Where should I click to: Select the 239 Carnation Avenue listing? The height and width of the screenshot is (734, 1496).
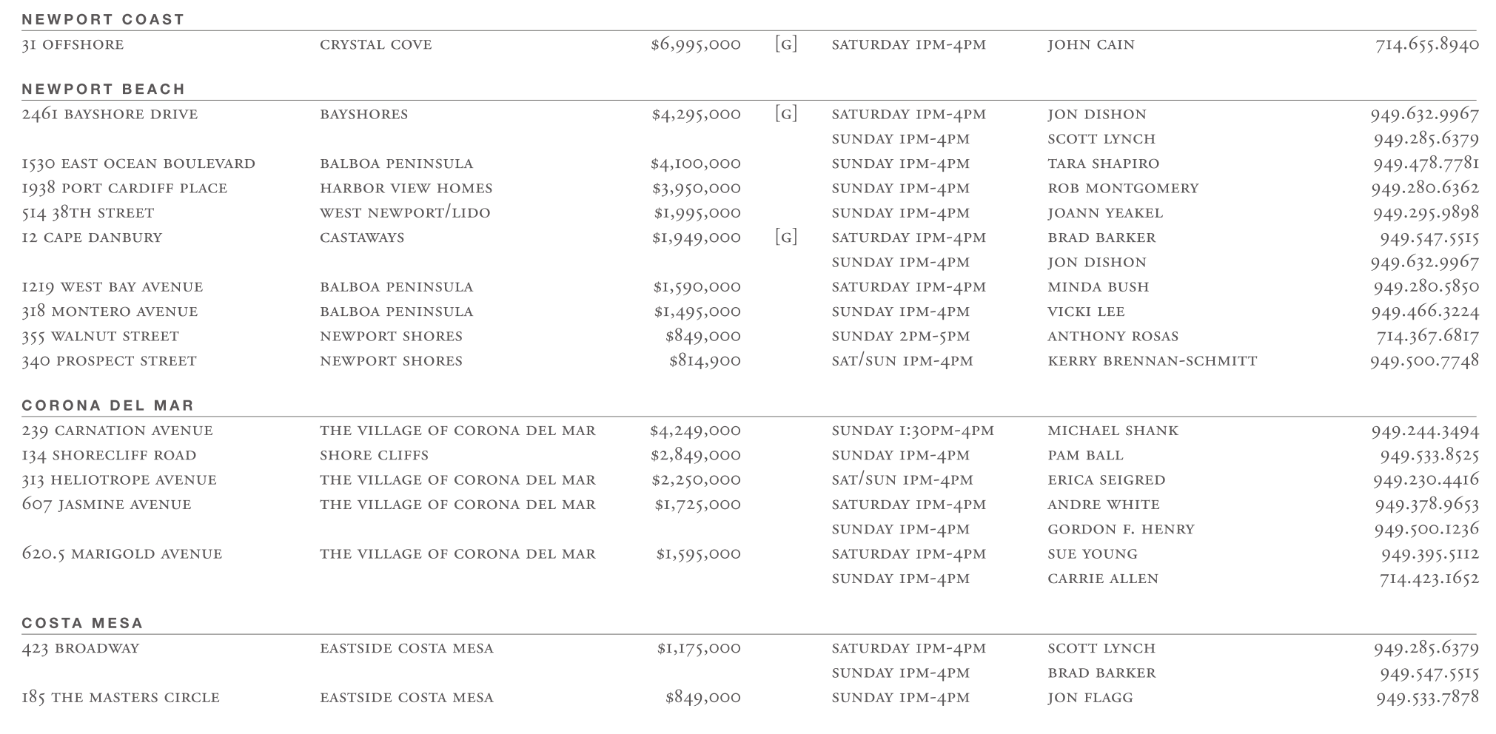click(117, 431)
